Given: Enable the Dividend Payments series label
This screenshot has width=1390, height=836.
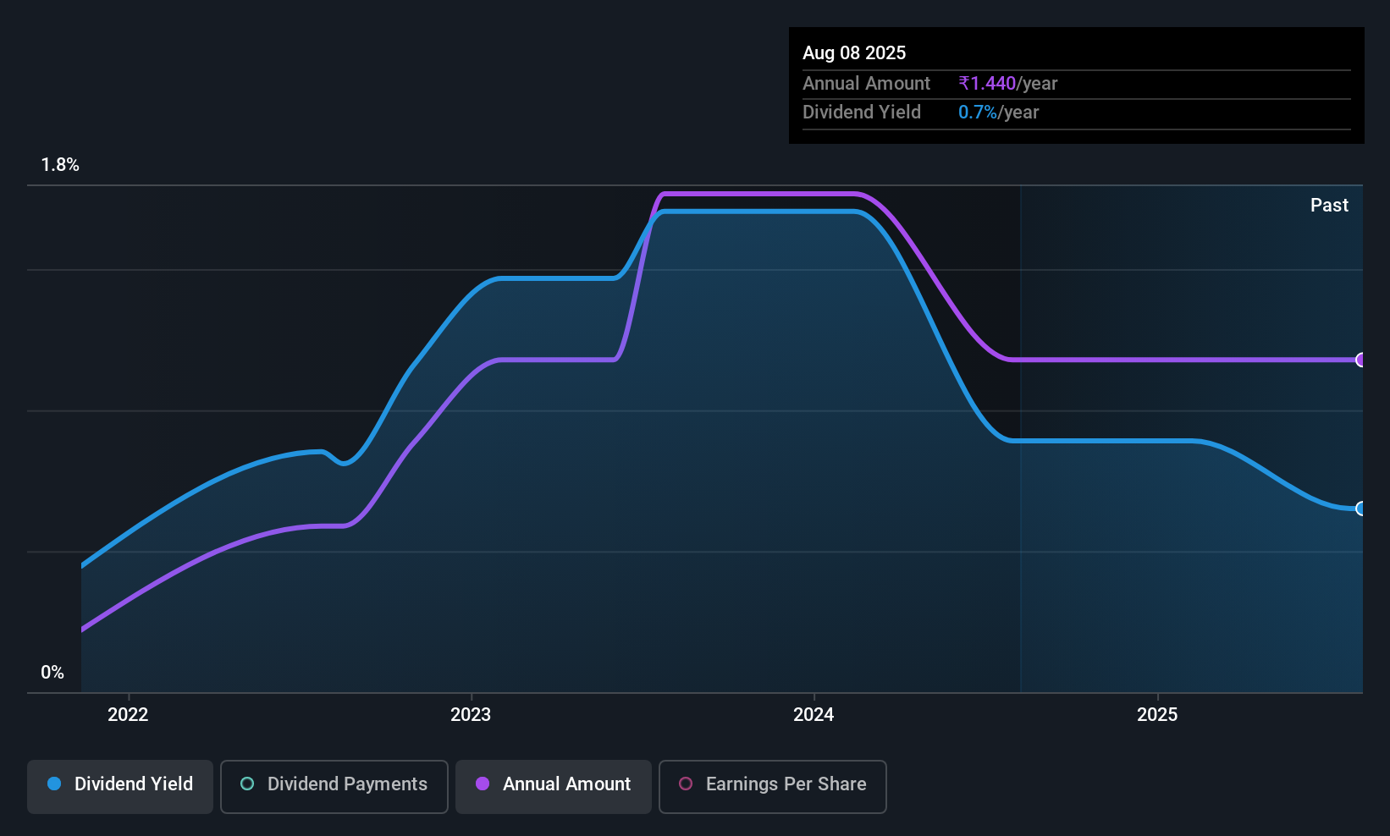Looking at the screenshot, I should 347,784.
